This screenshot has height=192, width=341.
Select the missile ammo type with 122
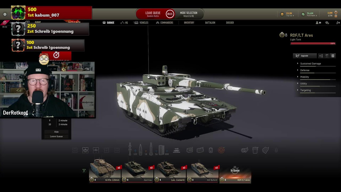coord(130,149)
